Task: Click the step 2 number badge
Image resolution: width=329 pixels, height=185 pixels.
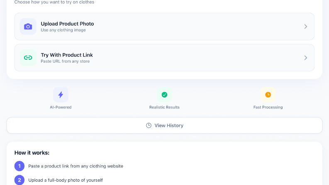Action: [x=19, y=180]
